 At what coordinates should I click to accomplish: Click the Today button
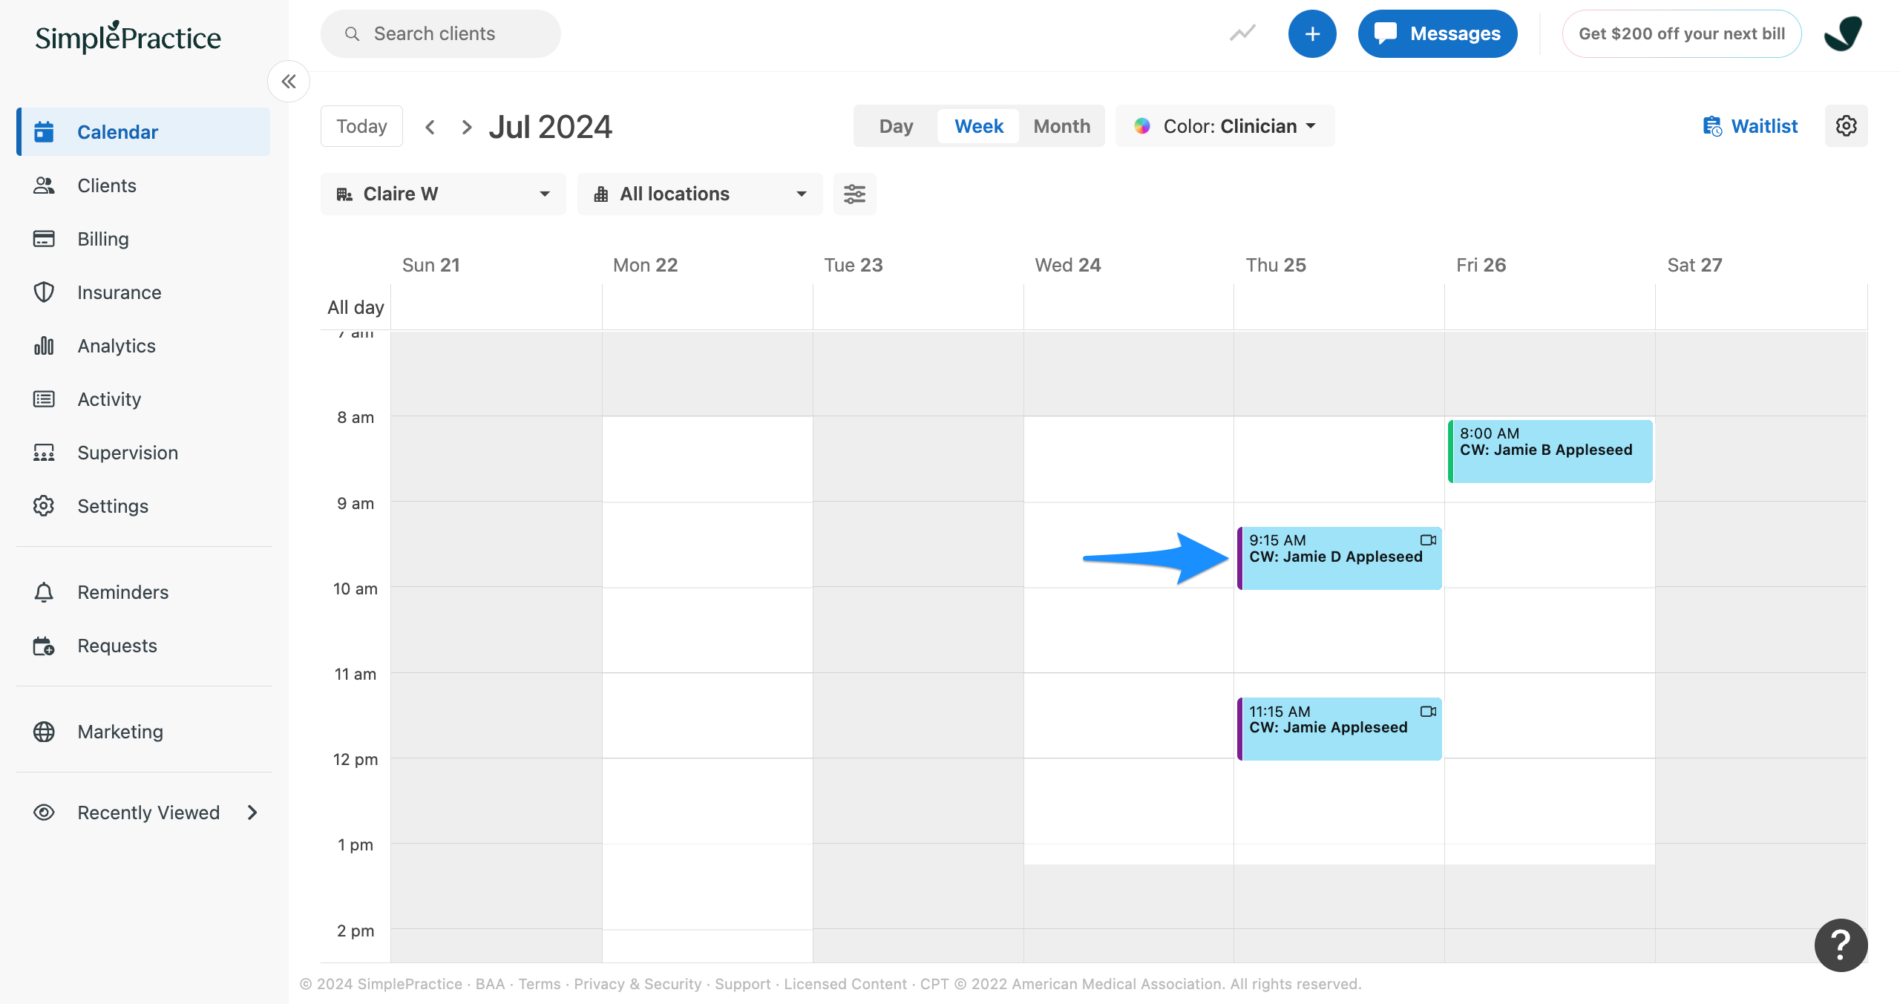tap(361, 125)
